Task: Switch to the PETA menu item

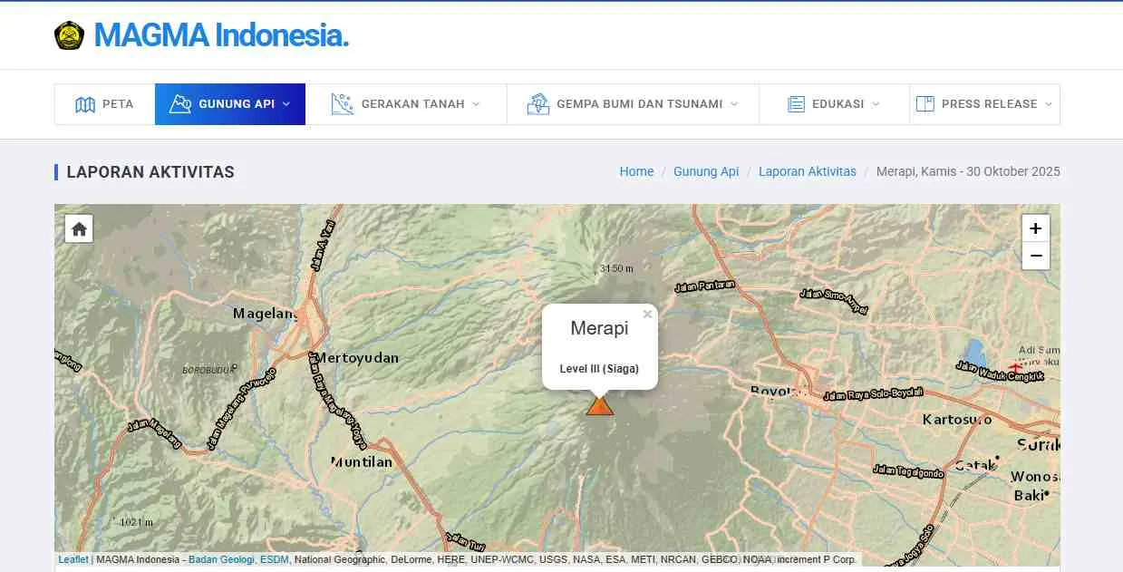Action: pos(116,103)
